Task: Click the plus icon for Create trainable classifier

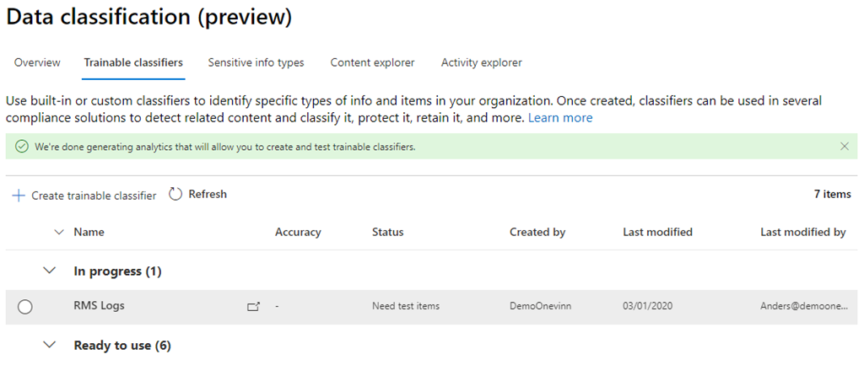Action: point(19,196)
